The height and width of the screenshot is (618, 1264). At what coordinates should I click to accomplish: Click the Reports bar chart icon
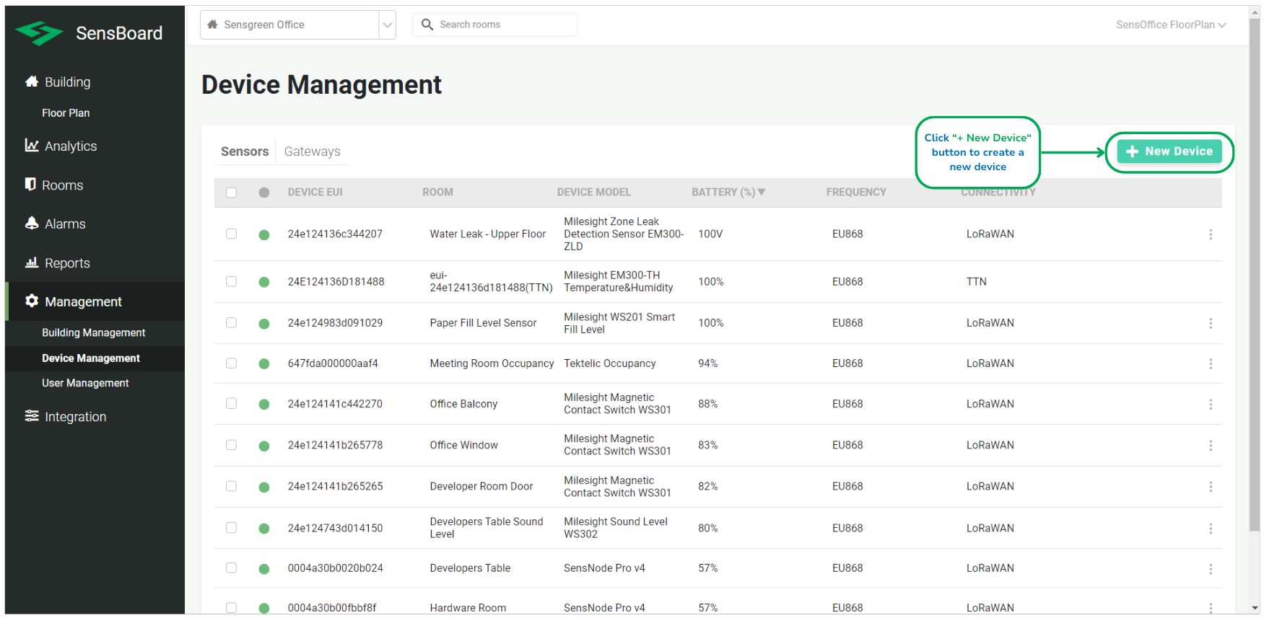coord(32,262)
